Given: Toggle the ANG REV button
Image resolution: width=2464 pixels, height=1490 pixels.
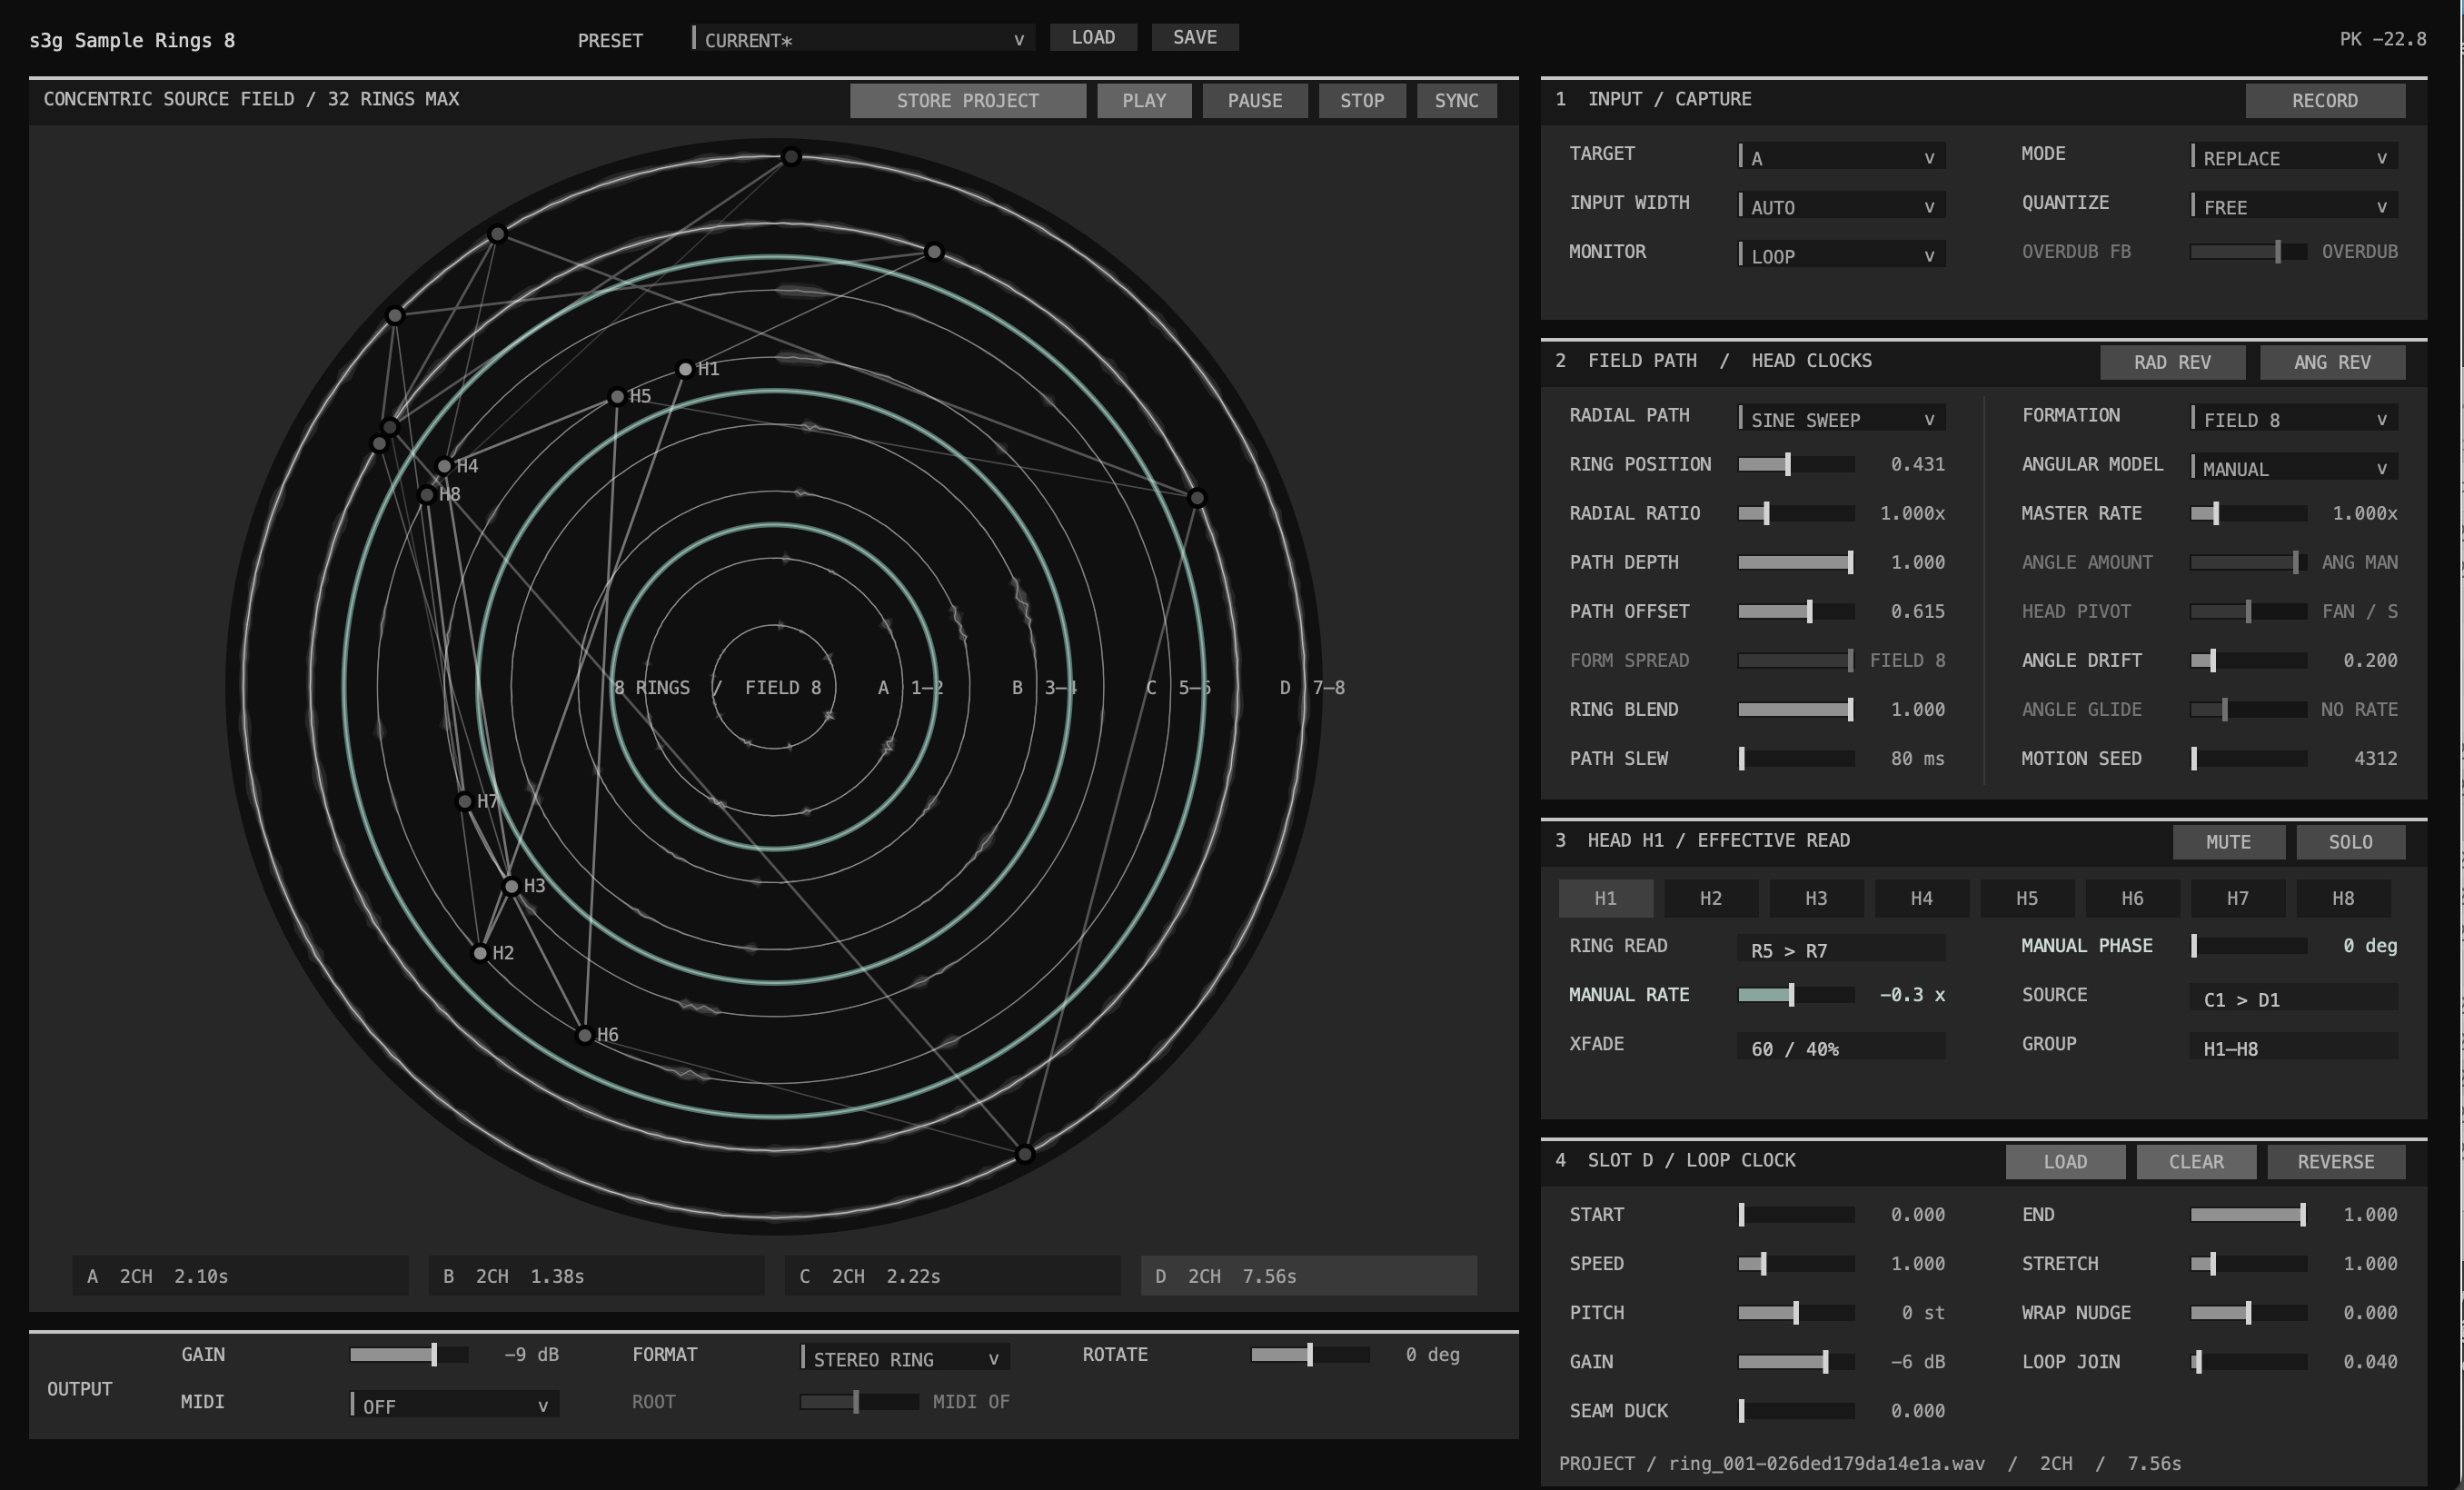Looking at the screenshot, I should 2332,362.
